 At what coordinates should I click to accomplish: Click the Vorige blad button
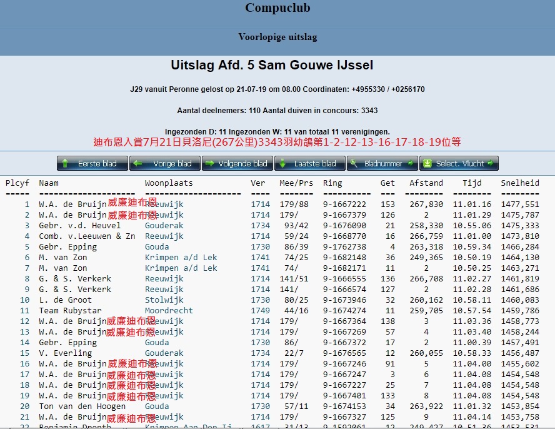coord(165,163)
